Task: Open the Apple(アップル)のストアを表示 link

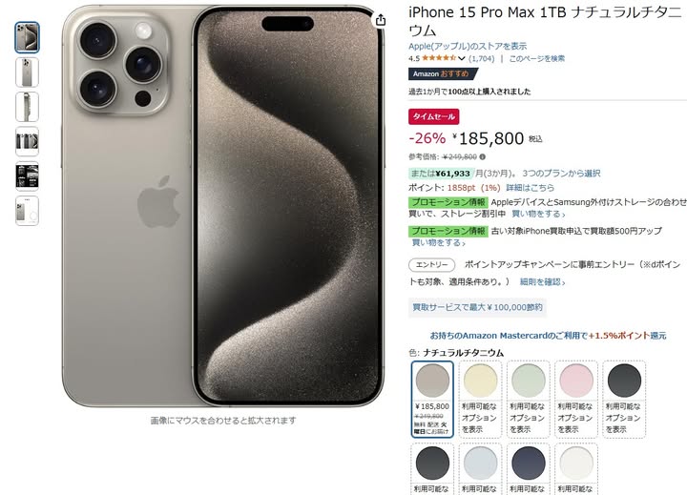Action: point(468,46)
